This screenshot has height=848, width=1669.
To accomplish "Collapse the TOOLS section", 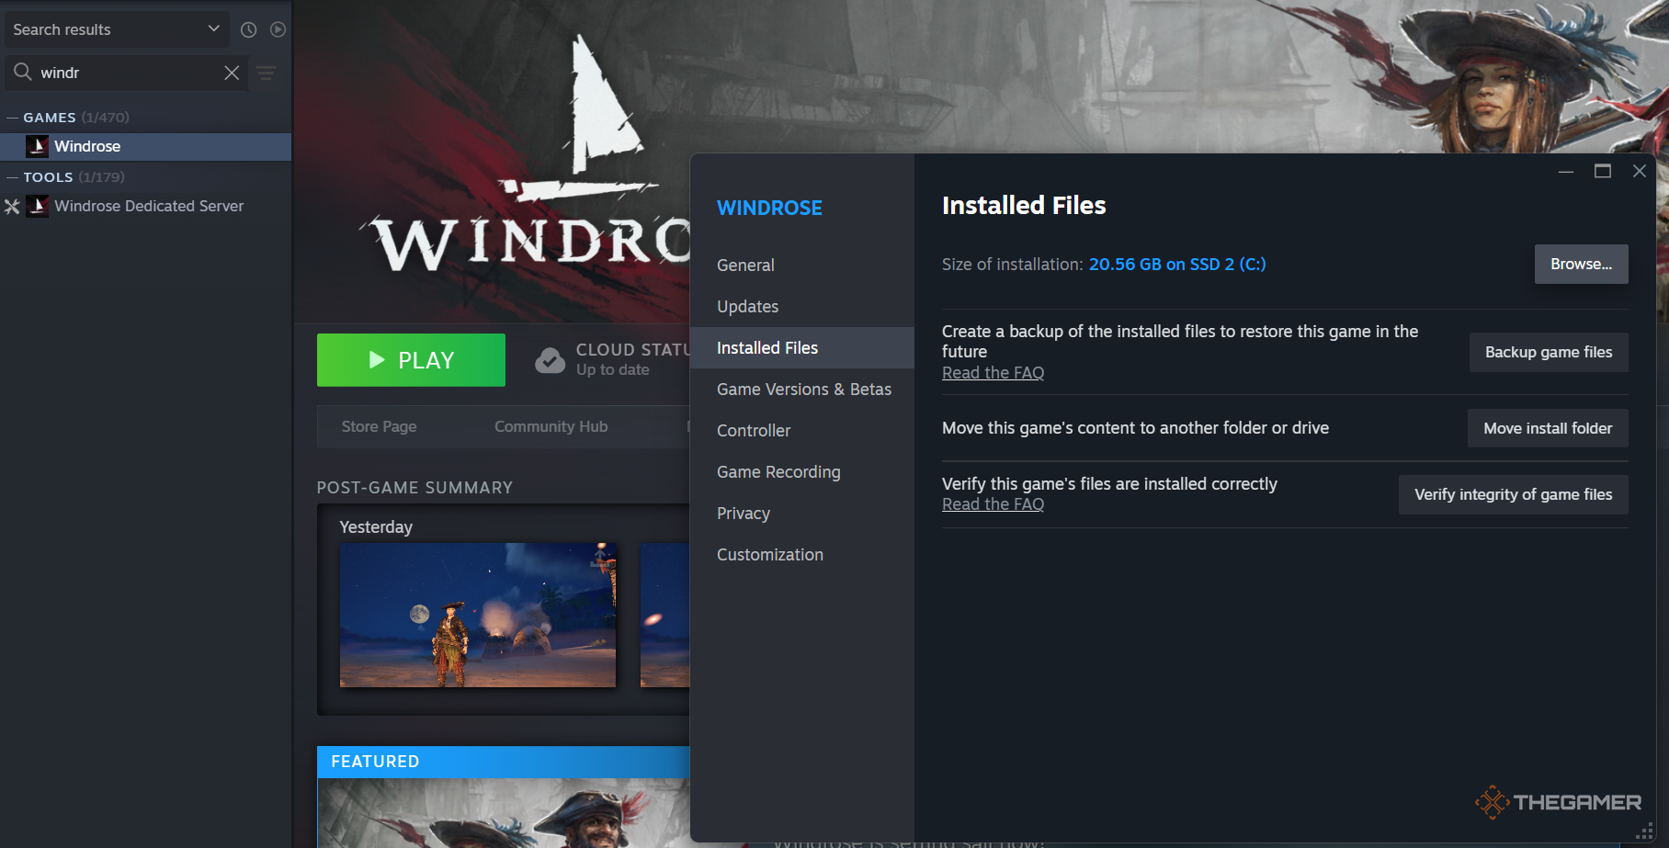I will (13, 177).
